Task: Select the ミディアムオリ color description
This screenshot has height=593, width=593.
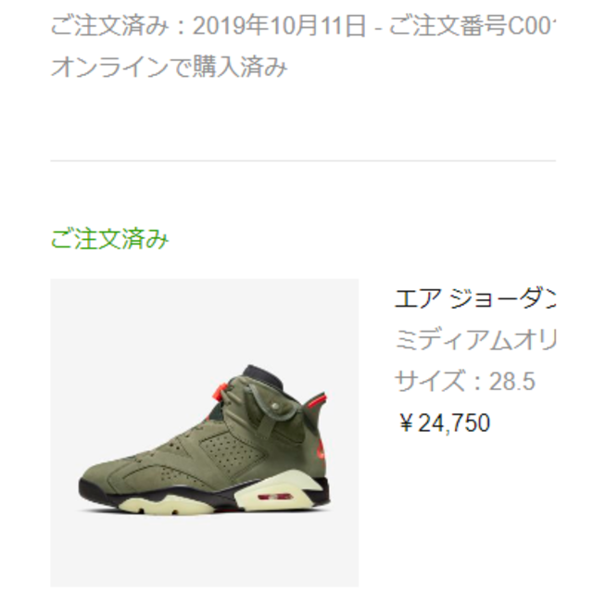Action: click(x=475, y=340)
